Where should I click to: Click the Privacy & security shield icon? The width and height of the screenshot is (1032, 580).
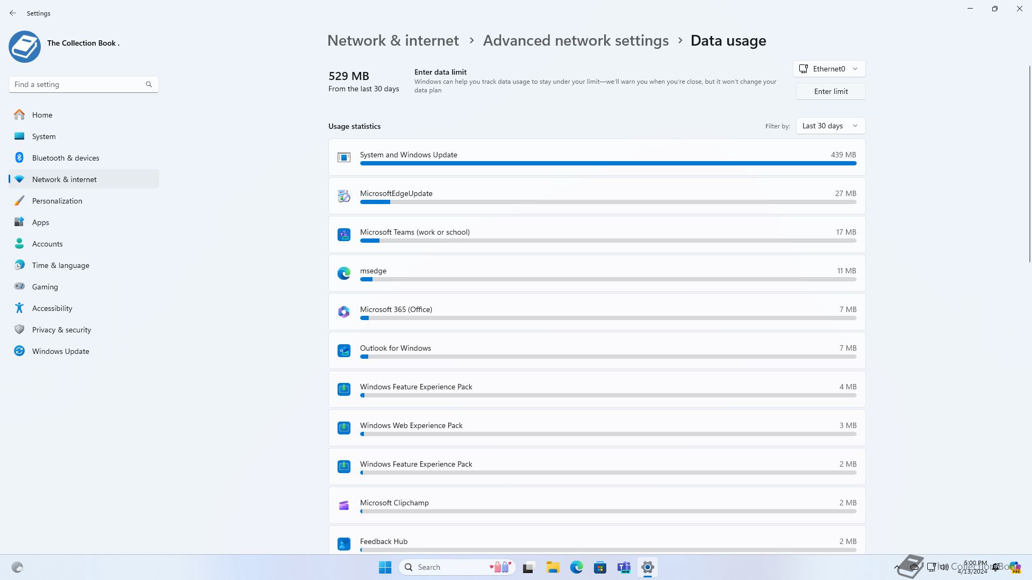[x=19, y=329]
